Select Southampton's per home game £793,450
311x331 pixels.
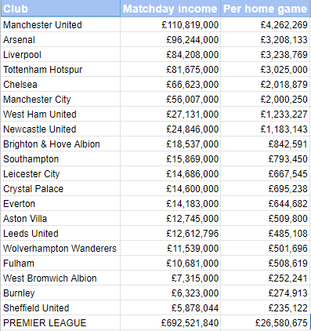(266, 159)
